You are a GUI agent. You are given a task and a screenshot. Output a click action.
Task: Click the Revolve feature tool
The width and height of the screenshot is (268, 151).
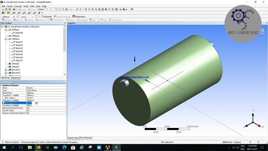click(x=18, y=20)
